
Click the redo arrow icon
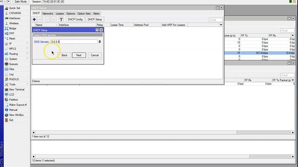click(x=8, y=1)
